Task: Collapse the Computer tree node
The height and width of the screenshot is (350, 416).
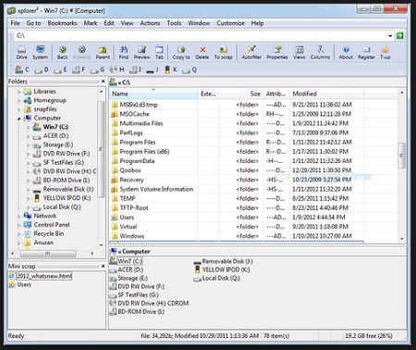Action: click(18, 119)
